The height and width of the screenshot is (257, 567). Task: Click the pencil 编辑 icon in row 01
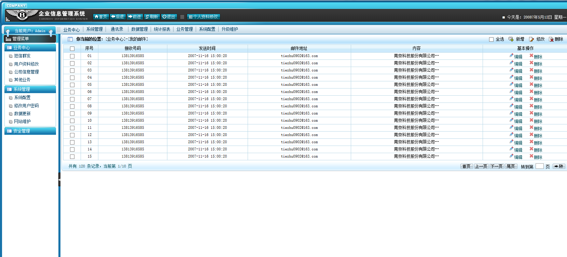[511, 56]
